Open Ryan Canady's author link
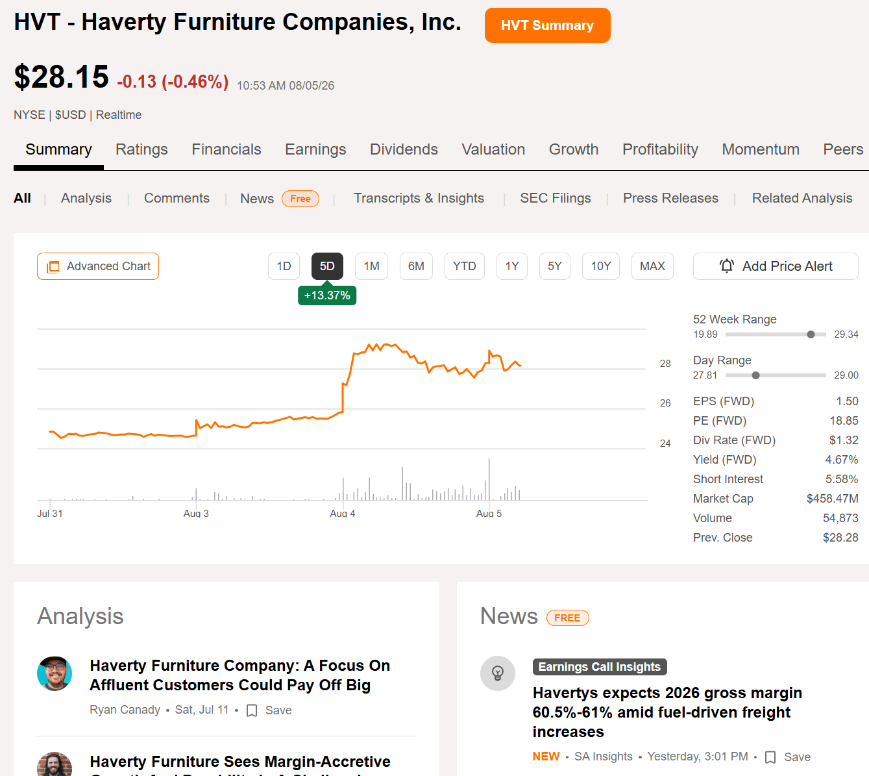Viewport: 869px width, 776px height. (x=125, y=710)
